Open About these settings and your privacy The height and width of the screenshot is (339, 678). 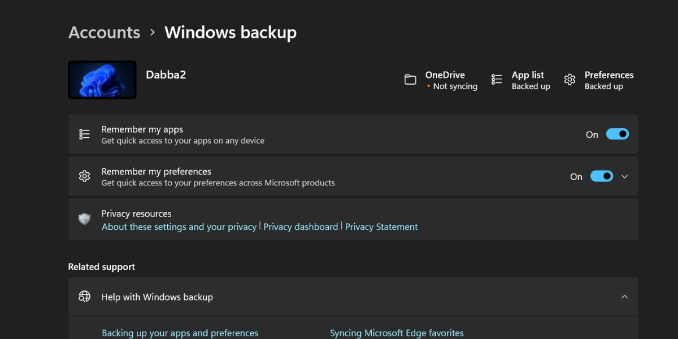[x=179, y=227]
